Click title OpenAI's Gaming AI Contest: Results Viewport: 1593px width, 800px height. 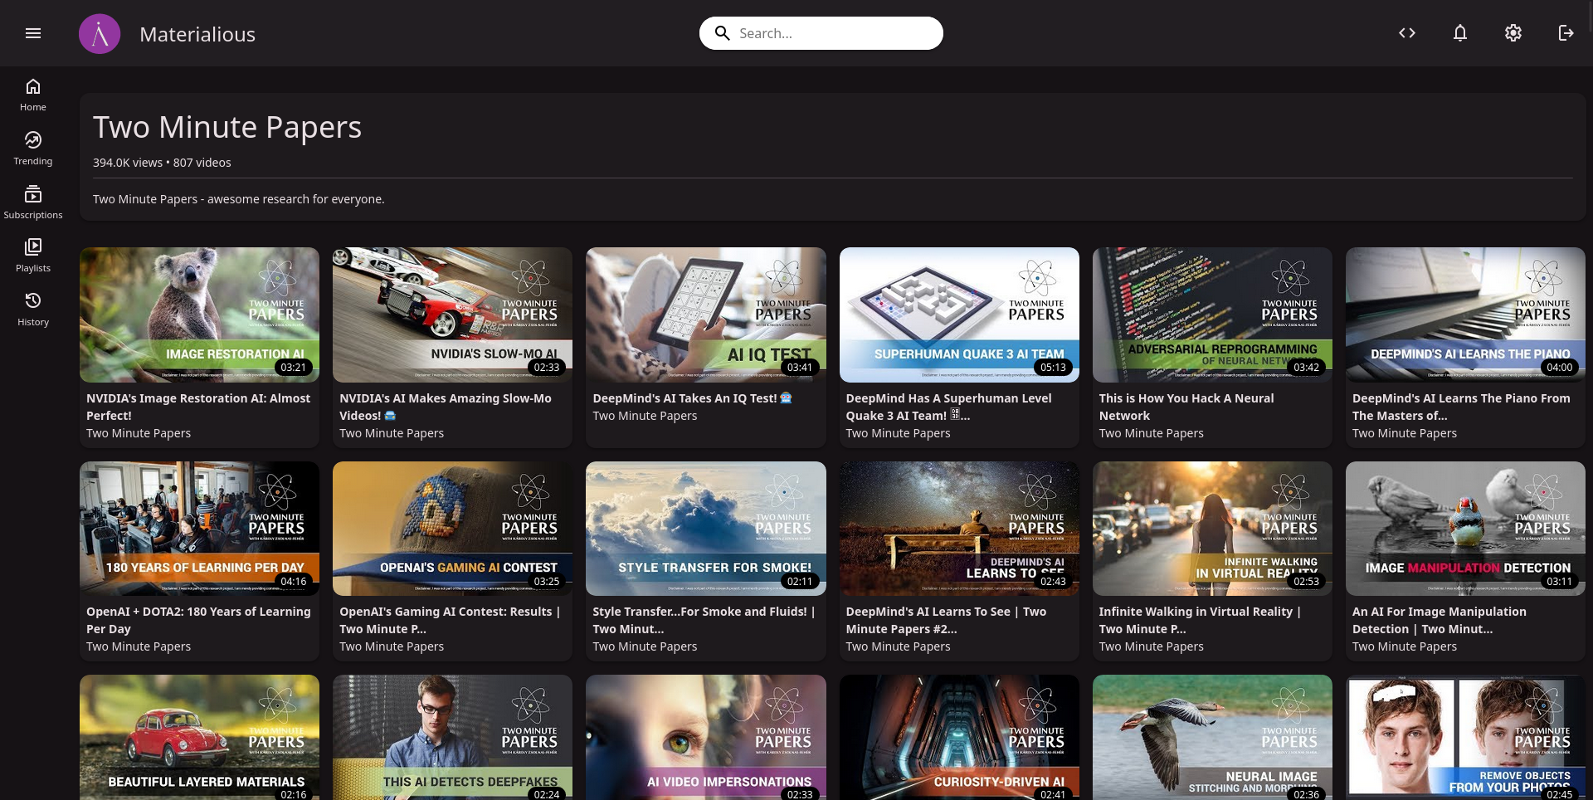point(450,620)
